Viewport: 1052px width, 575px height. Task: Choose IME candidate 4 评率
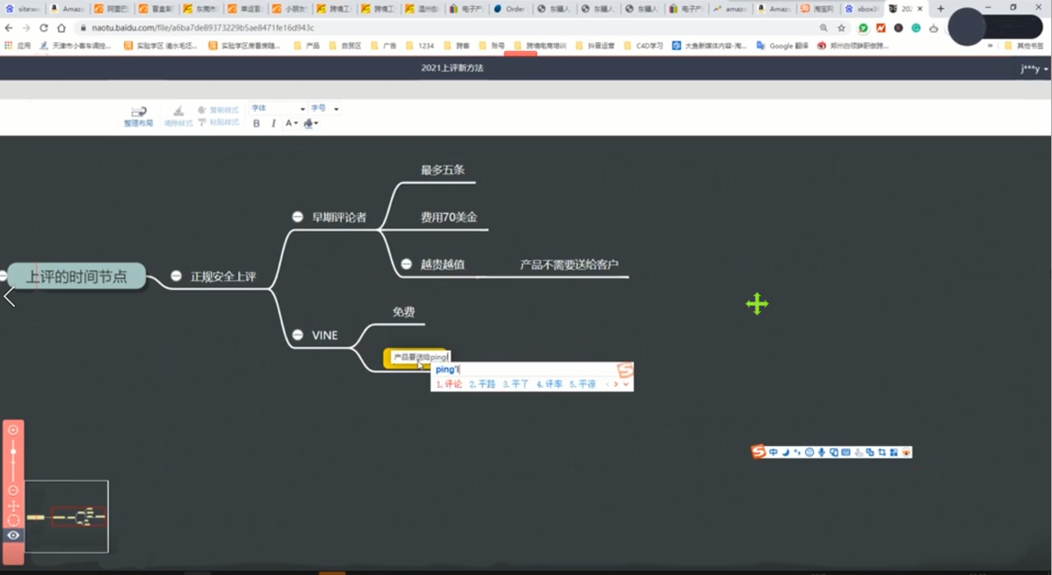pyautogui.click(x=549, y=384)
